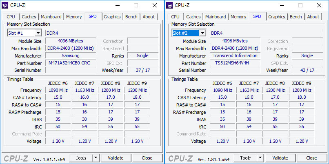Click CAS# Latency 18.0 in left window
329x164 pixels.
click(x=137, y=98)
